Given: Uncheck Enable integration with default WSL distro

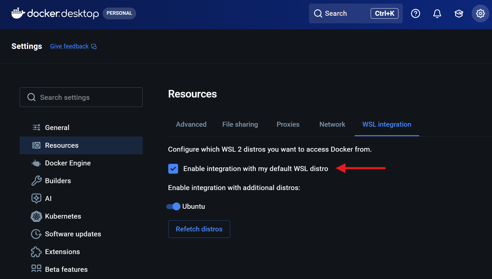Looking at the screenshot, I should tap(173, 169).
